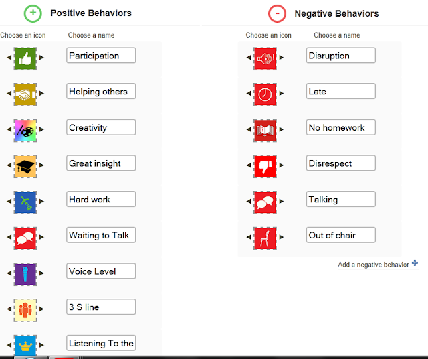Click the No homework name field
This screenshot has height=359, width=428.
pos(340,127)
